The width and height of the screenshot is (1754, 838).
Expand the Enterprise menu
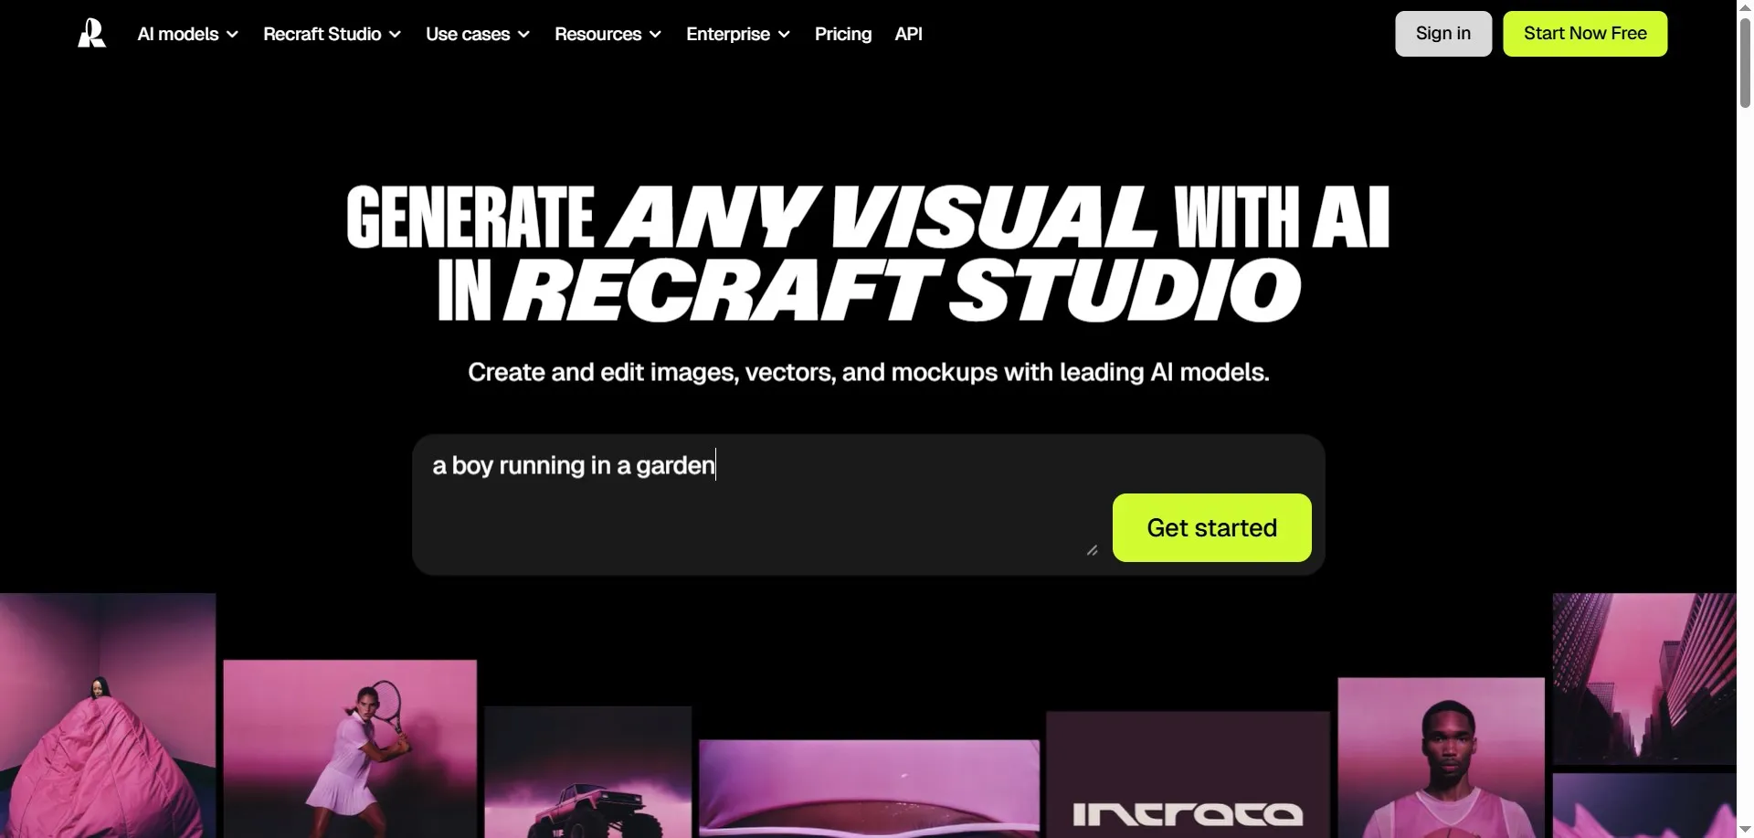[x=737, y=34]
